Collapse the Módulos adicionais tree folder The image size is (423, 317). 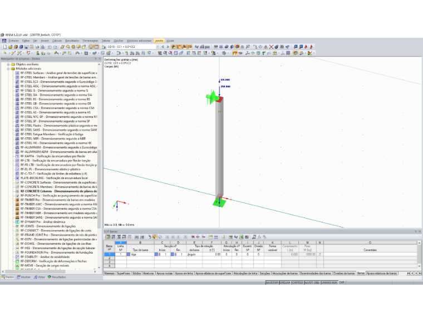click(8, 69)
